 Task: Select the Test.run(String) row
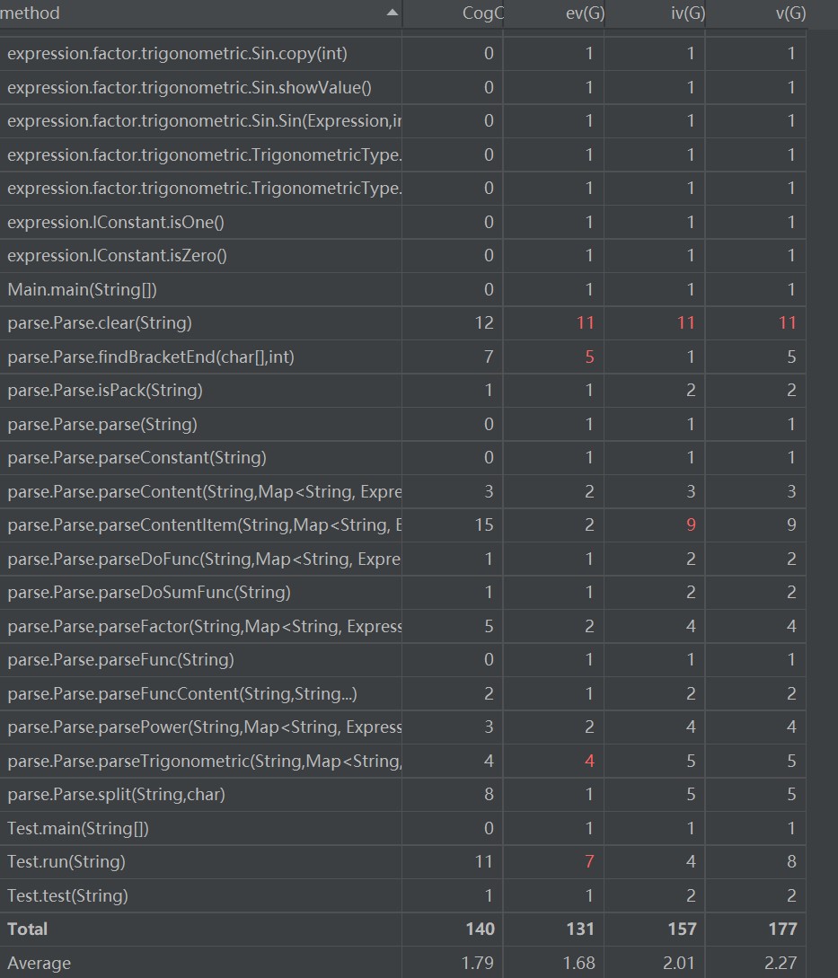(403, 862)
